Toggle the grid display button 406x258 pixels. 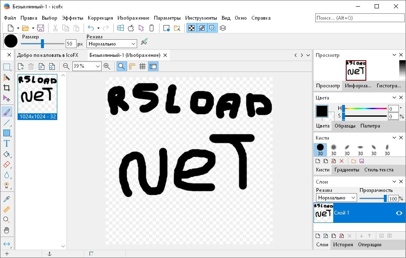143,66
